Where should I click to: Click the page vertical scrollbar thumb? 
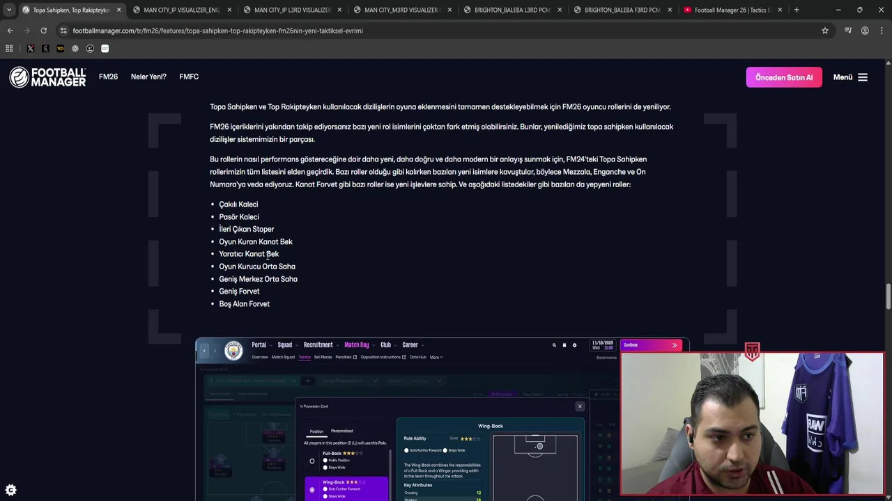point(889,297)
